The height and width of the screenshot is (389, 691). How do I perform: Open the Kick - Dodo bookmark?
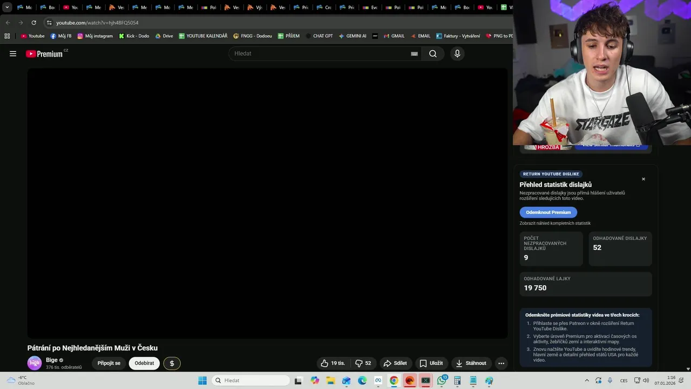[134, 36]
